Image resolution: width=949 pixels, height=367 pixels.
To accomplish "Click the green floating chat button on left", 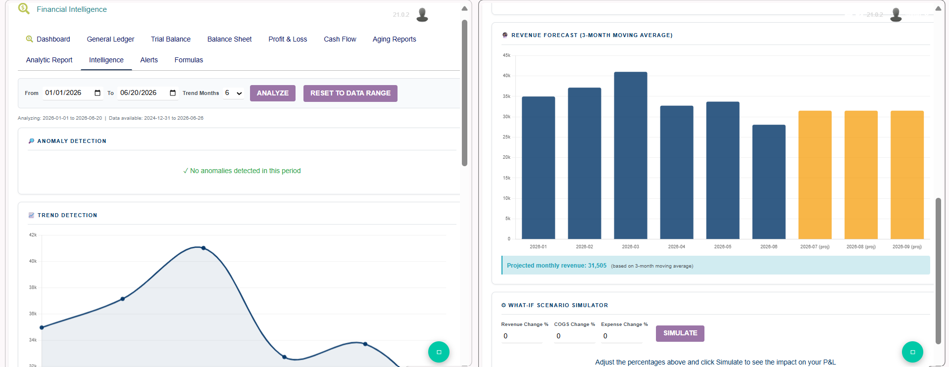I will click(x=439, y=352).
